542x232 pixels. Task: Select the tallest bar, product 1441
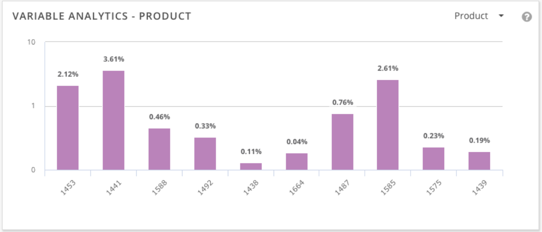(113, 120)
